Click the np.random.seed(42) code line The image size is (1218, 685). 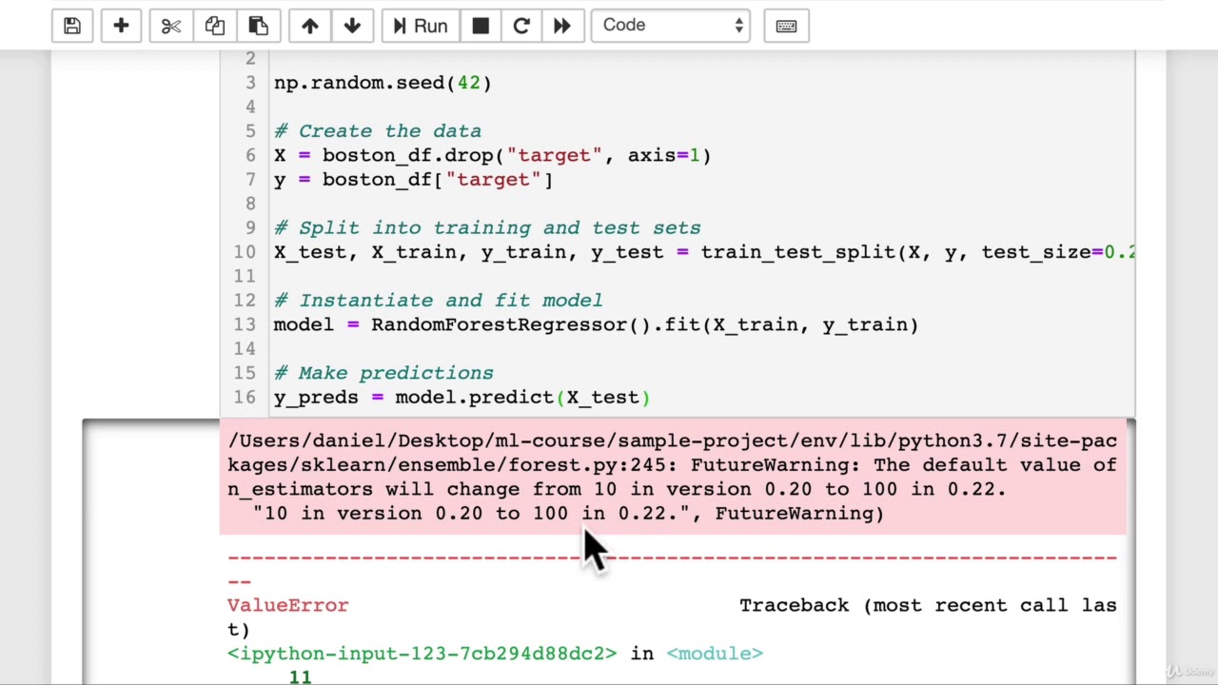tap(383, 83)
